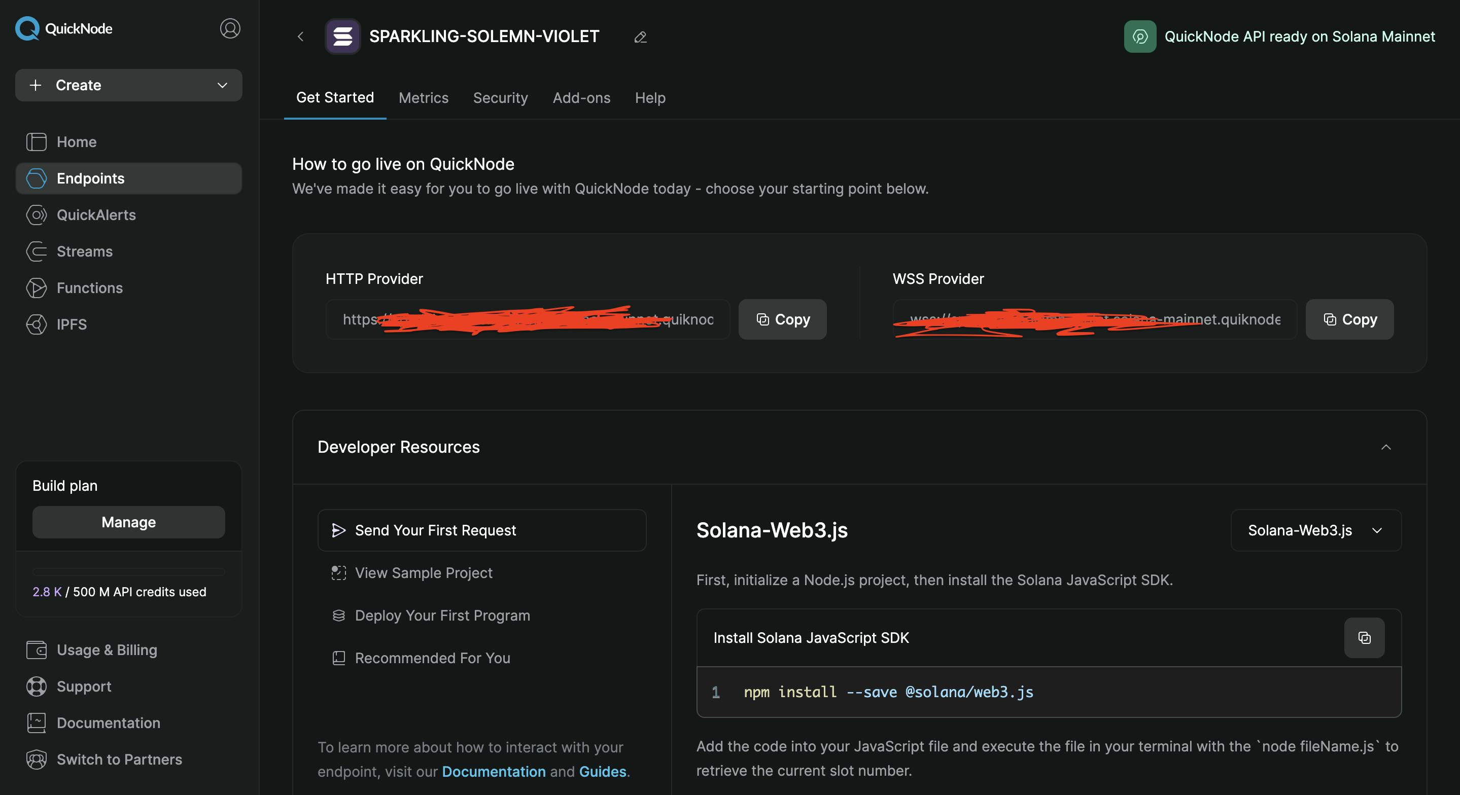Click the plus icon in Create button

36,85
